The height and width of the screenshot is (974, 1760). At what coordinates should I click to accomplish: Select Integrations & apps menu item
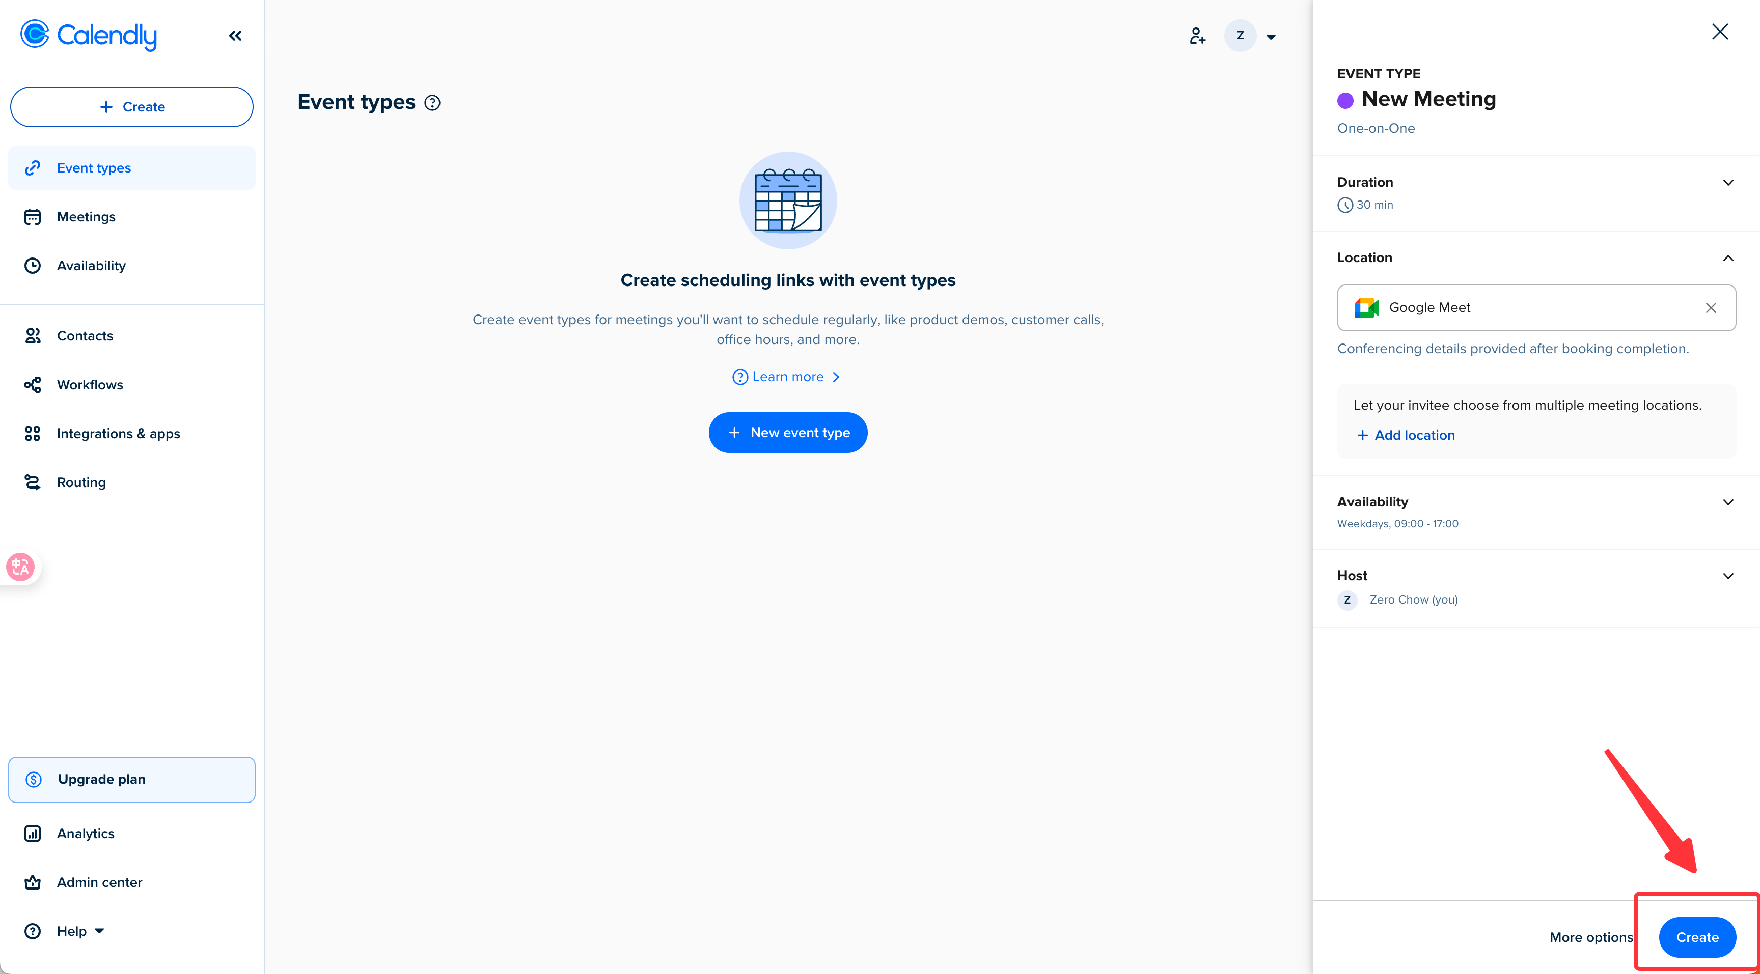click(118, 434)
